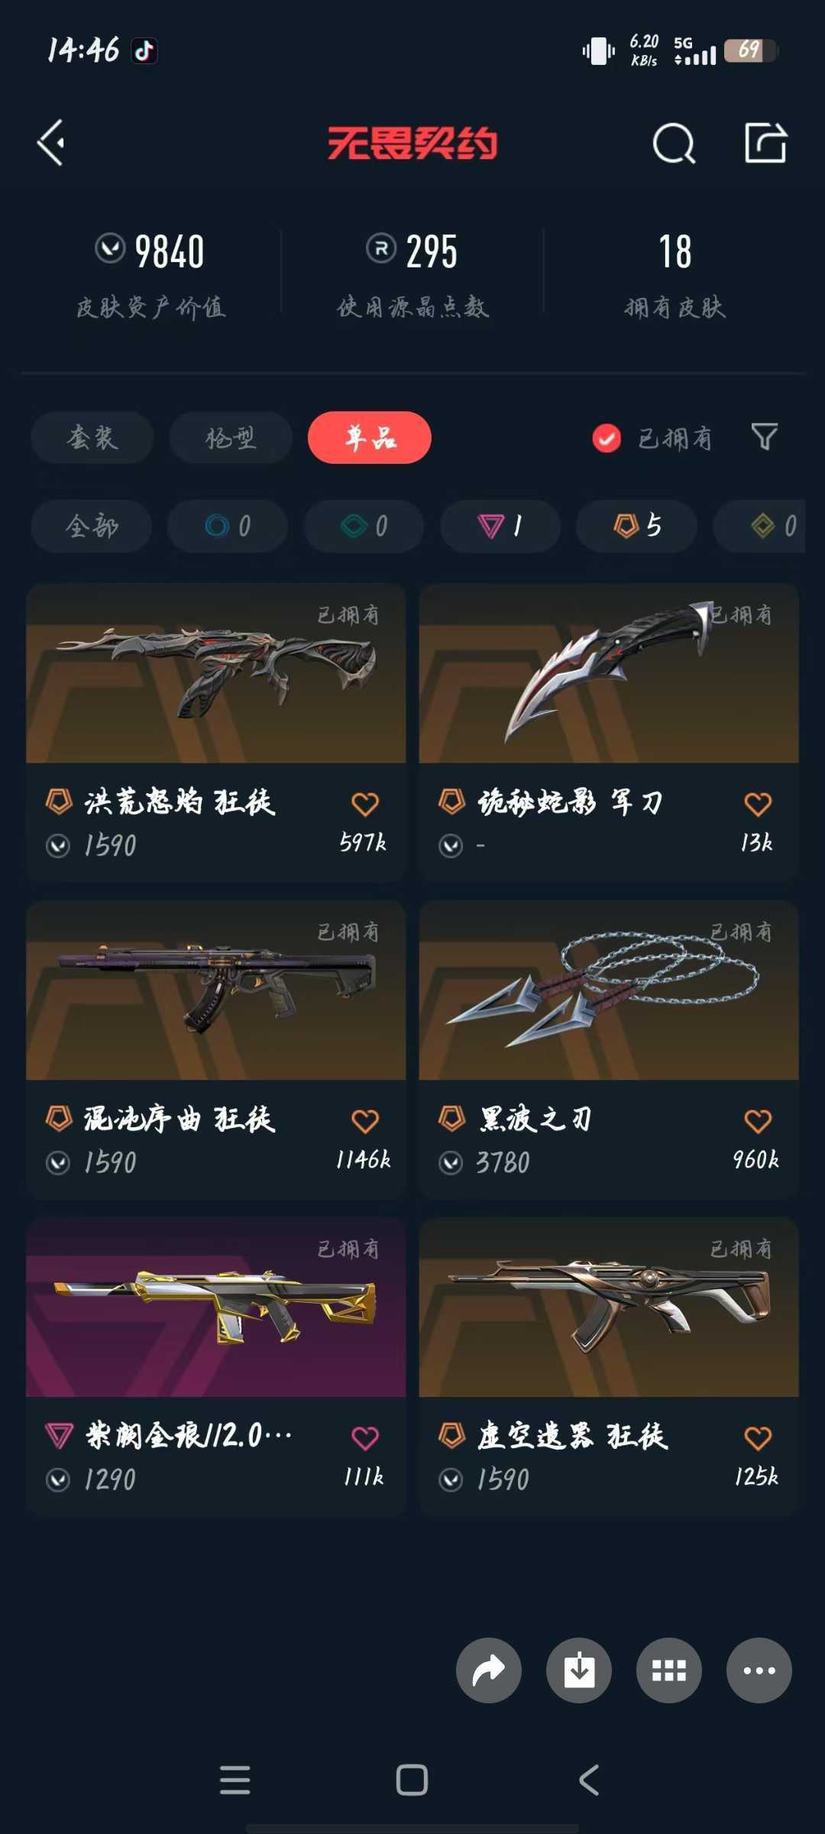Open the floating three-dots more menu
The image size is (825, 1834).
(x=759, y=1670)
